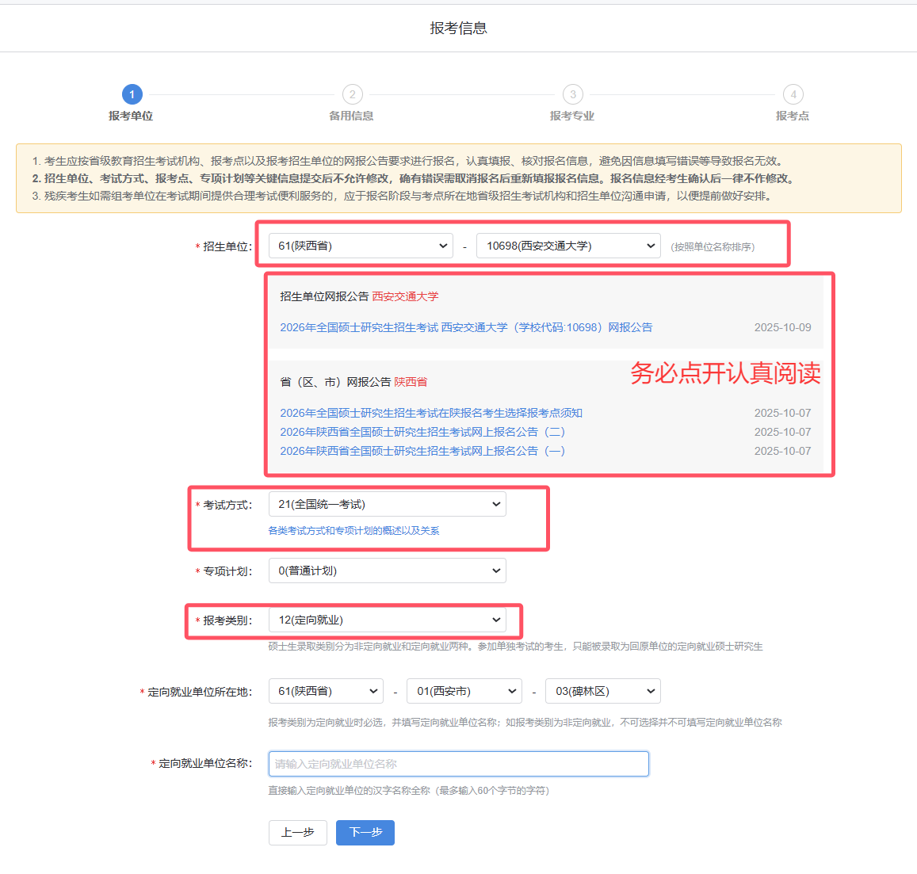Click step 1 circle 报考单位
Screen dimensions: 917x874
[132, 94]
